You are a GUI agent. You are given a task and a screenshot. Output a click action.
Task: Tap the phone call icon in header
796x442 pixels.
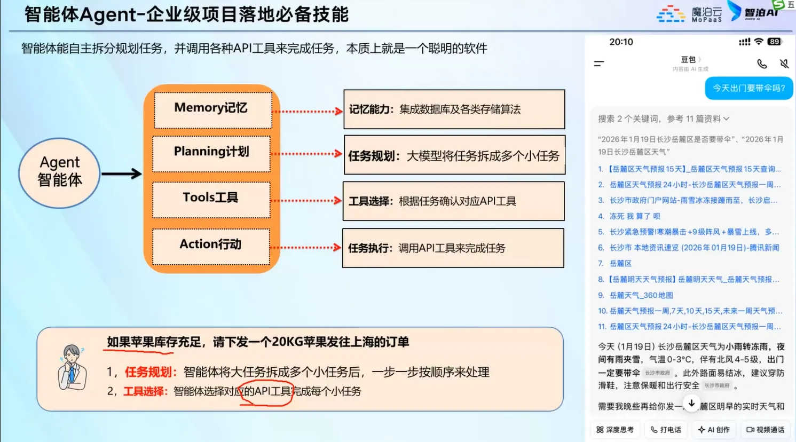762,64
